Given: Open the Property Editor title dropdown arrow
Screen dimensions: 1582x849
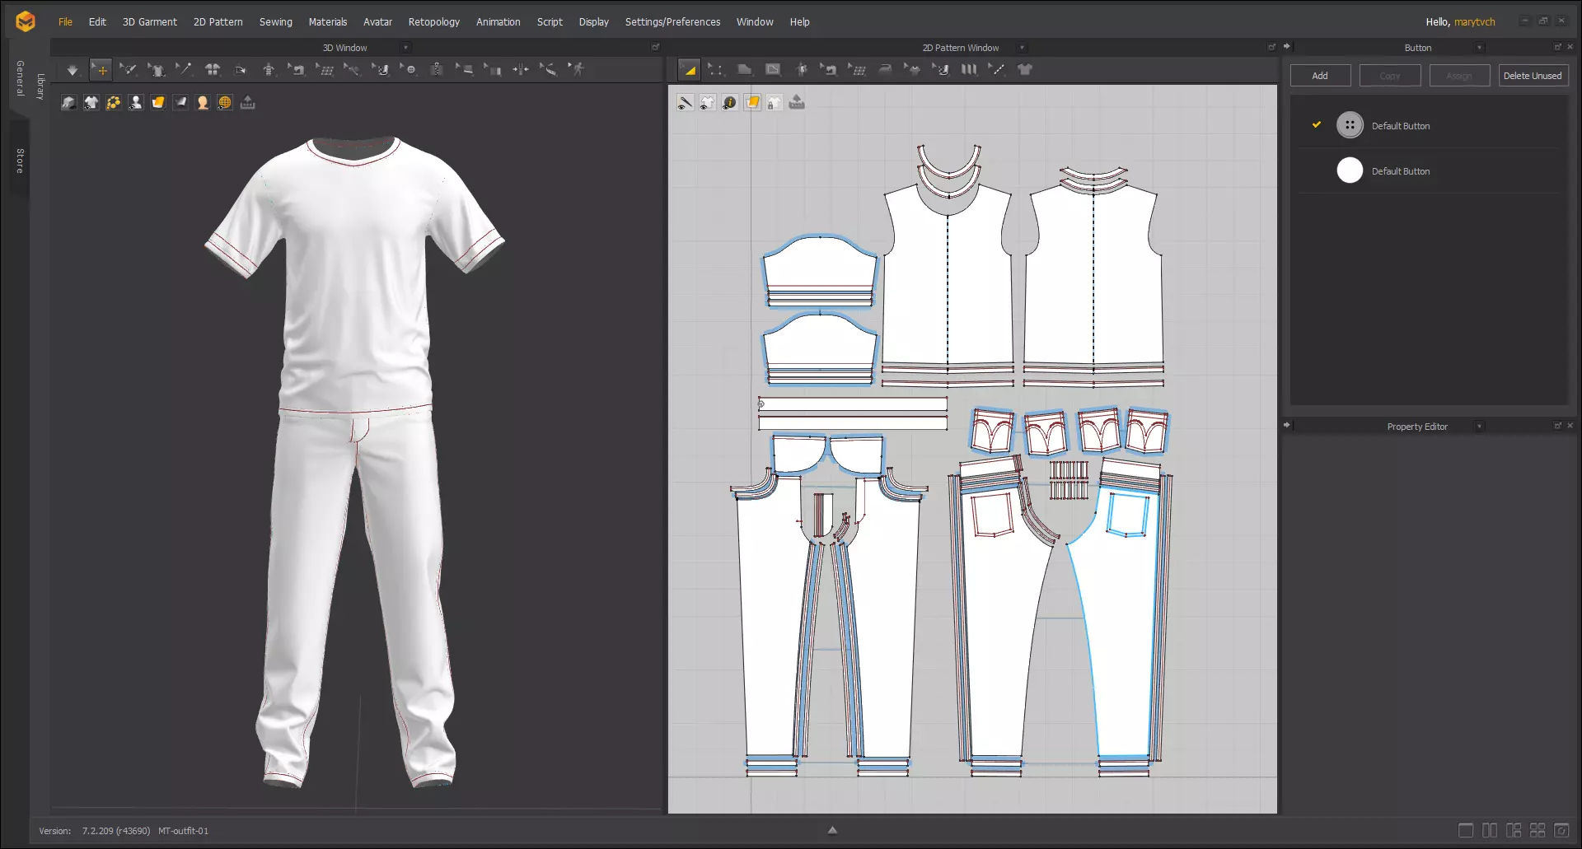Looking at the screenshot, I should tap(1479, 427).
